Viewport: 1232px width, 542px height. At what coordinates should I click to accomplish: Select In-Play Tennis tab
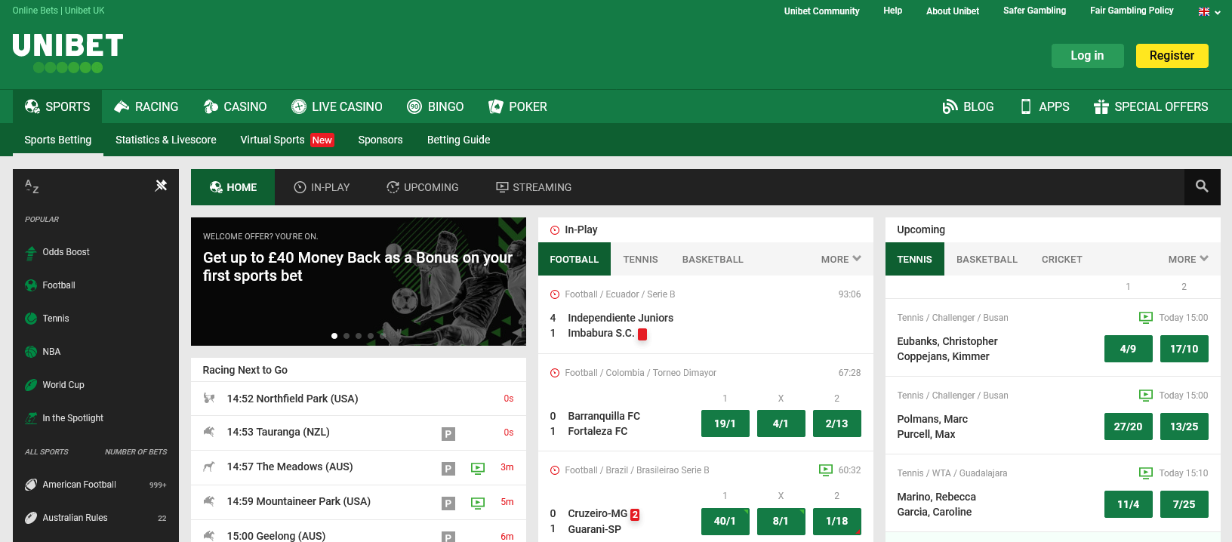coord(641,259)
